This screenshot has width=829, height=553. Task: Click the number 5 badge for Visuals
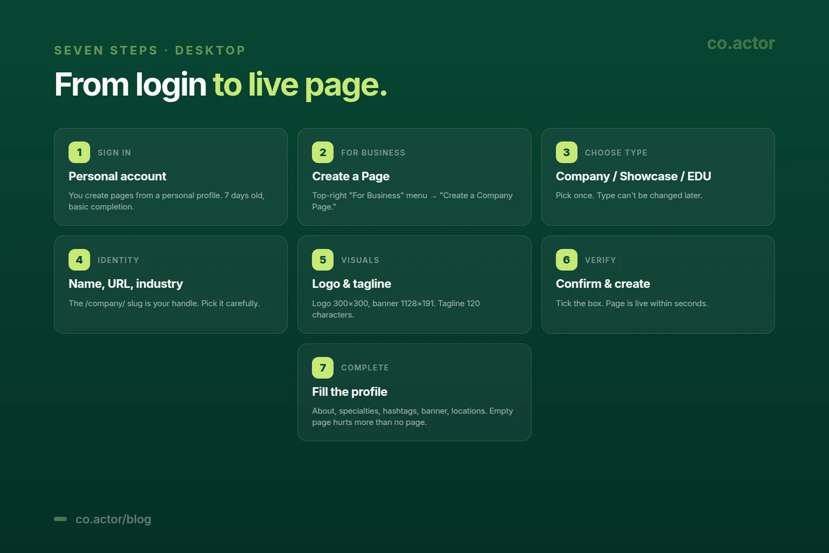point(323,260)
